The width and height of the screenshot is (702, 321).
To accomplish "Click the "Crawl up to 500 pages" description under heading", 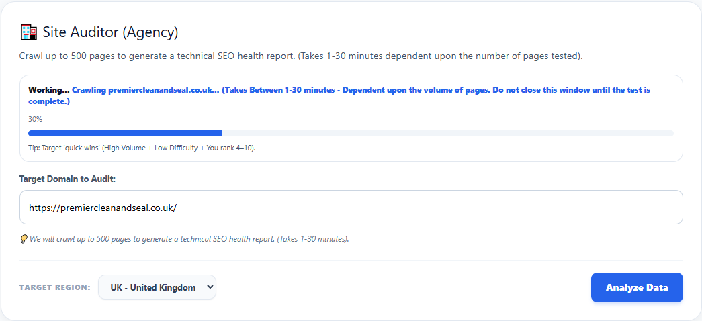I will 301,57.
